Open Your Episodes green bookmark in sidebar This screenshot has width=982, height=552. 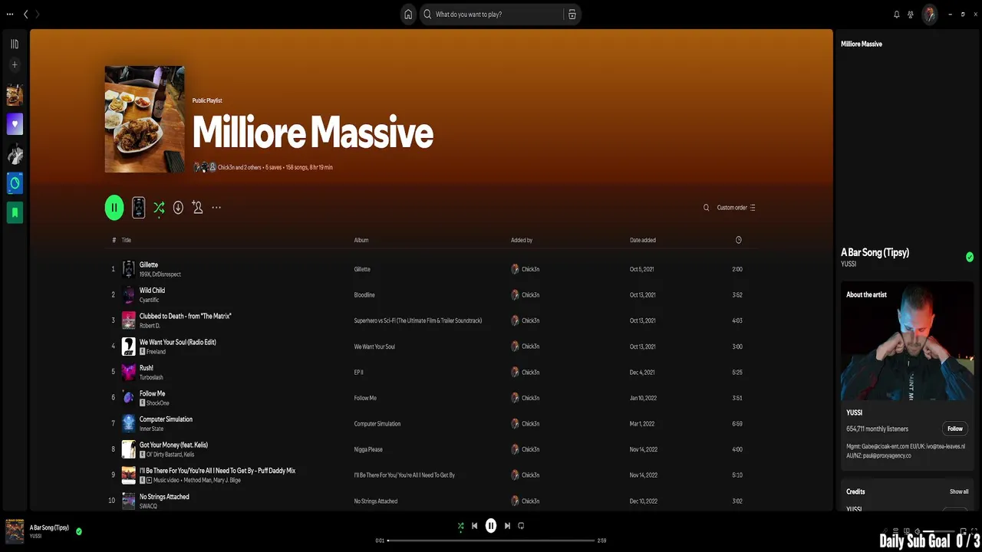(15, 212)
